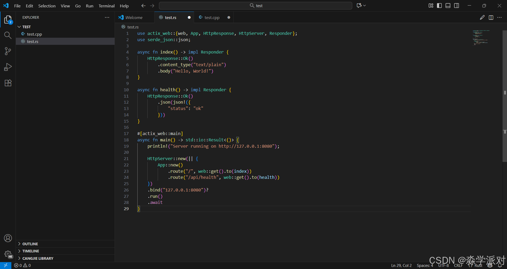Open the Copilot chat menu icon

[x=359, y=6]
